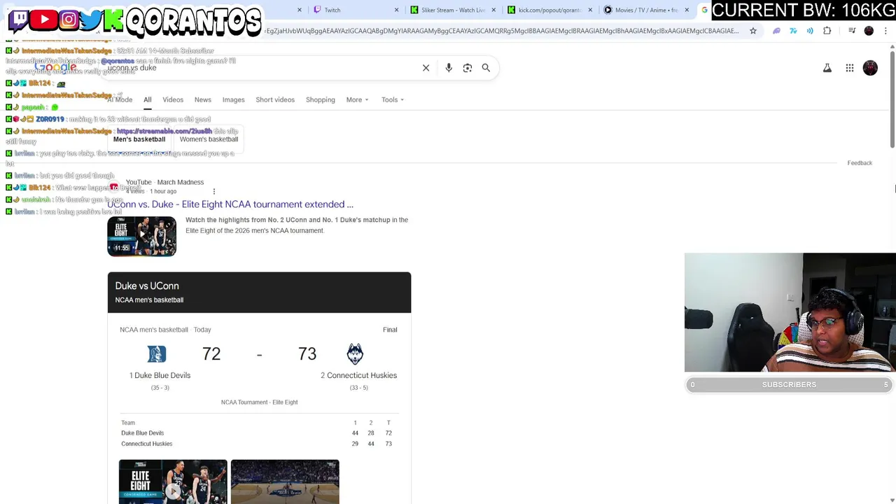Click purple extension icon in toolbar
The height and width of the screenshot is (504, 896).
[776, 31]
